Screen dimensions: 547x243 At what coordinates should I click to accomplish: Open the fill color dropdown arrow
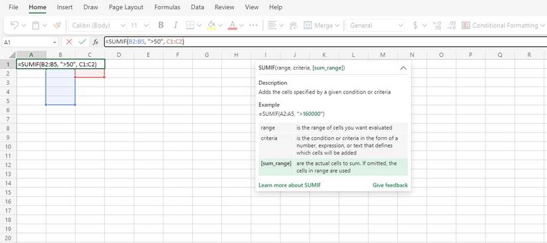(x=221, y=25)
